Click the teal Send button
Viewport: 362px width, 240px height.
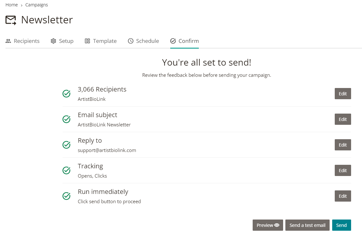341,225
